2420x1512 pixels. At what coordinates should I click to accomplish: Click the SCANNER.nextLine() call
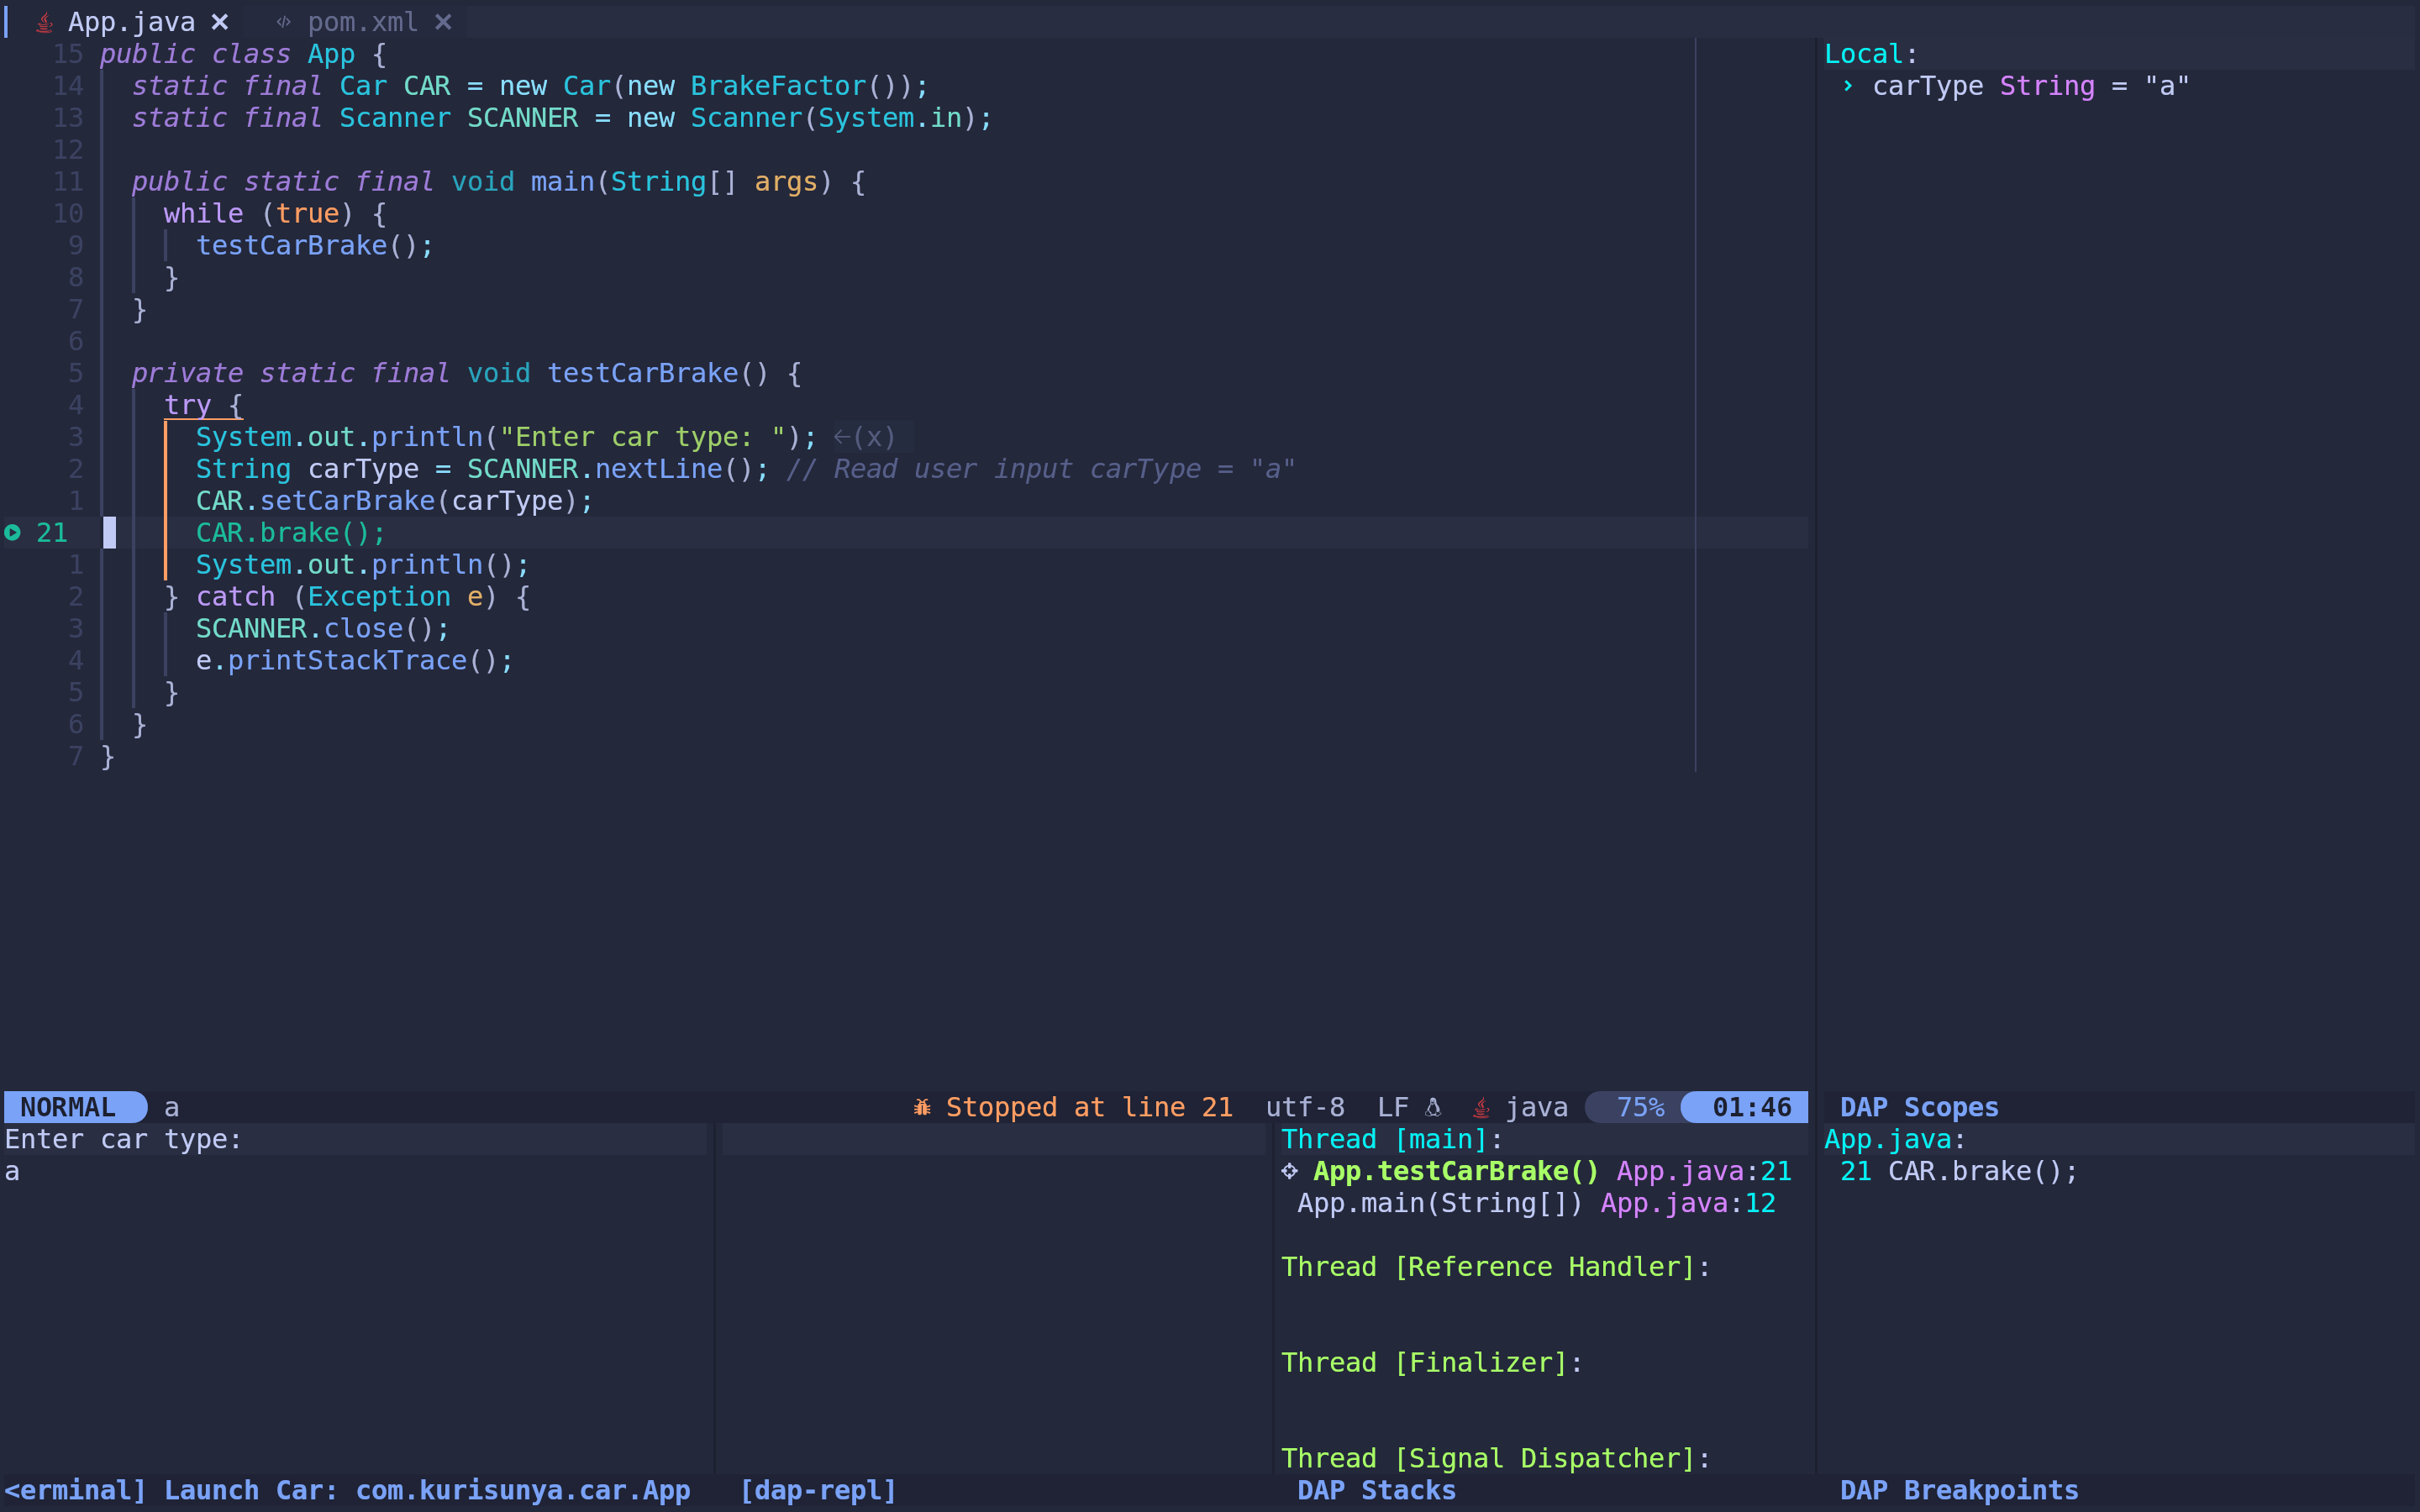point(618,469)
